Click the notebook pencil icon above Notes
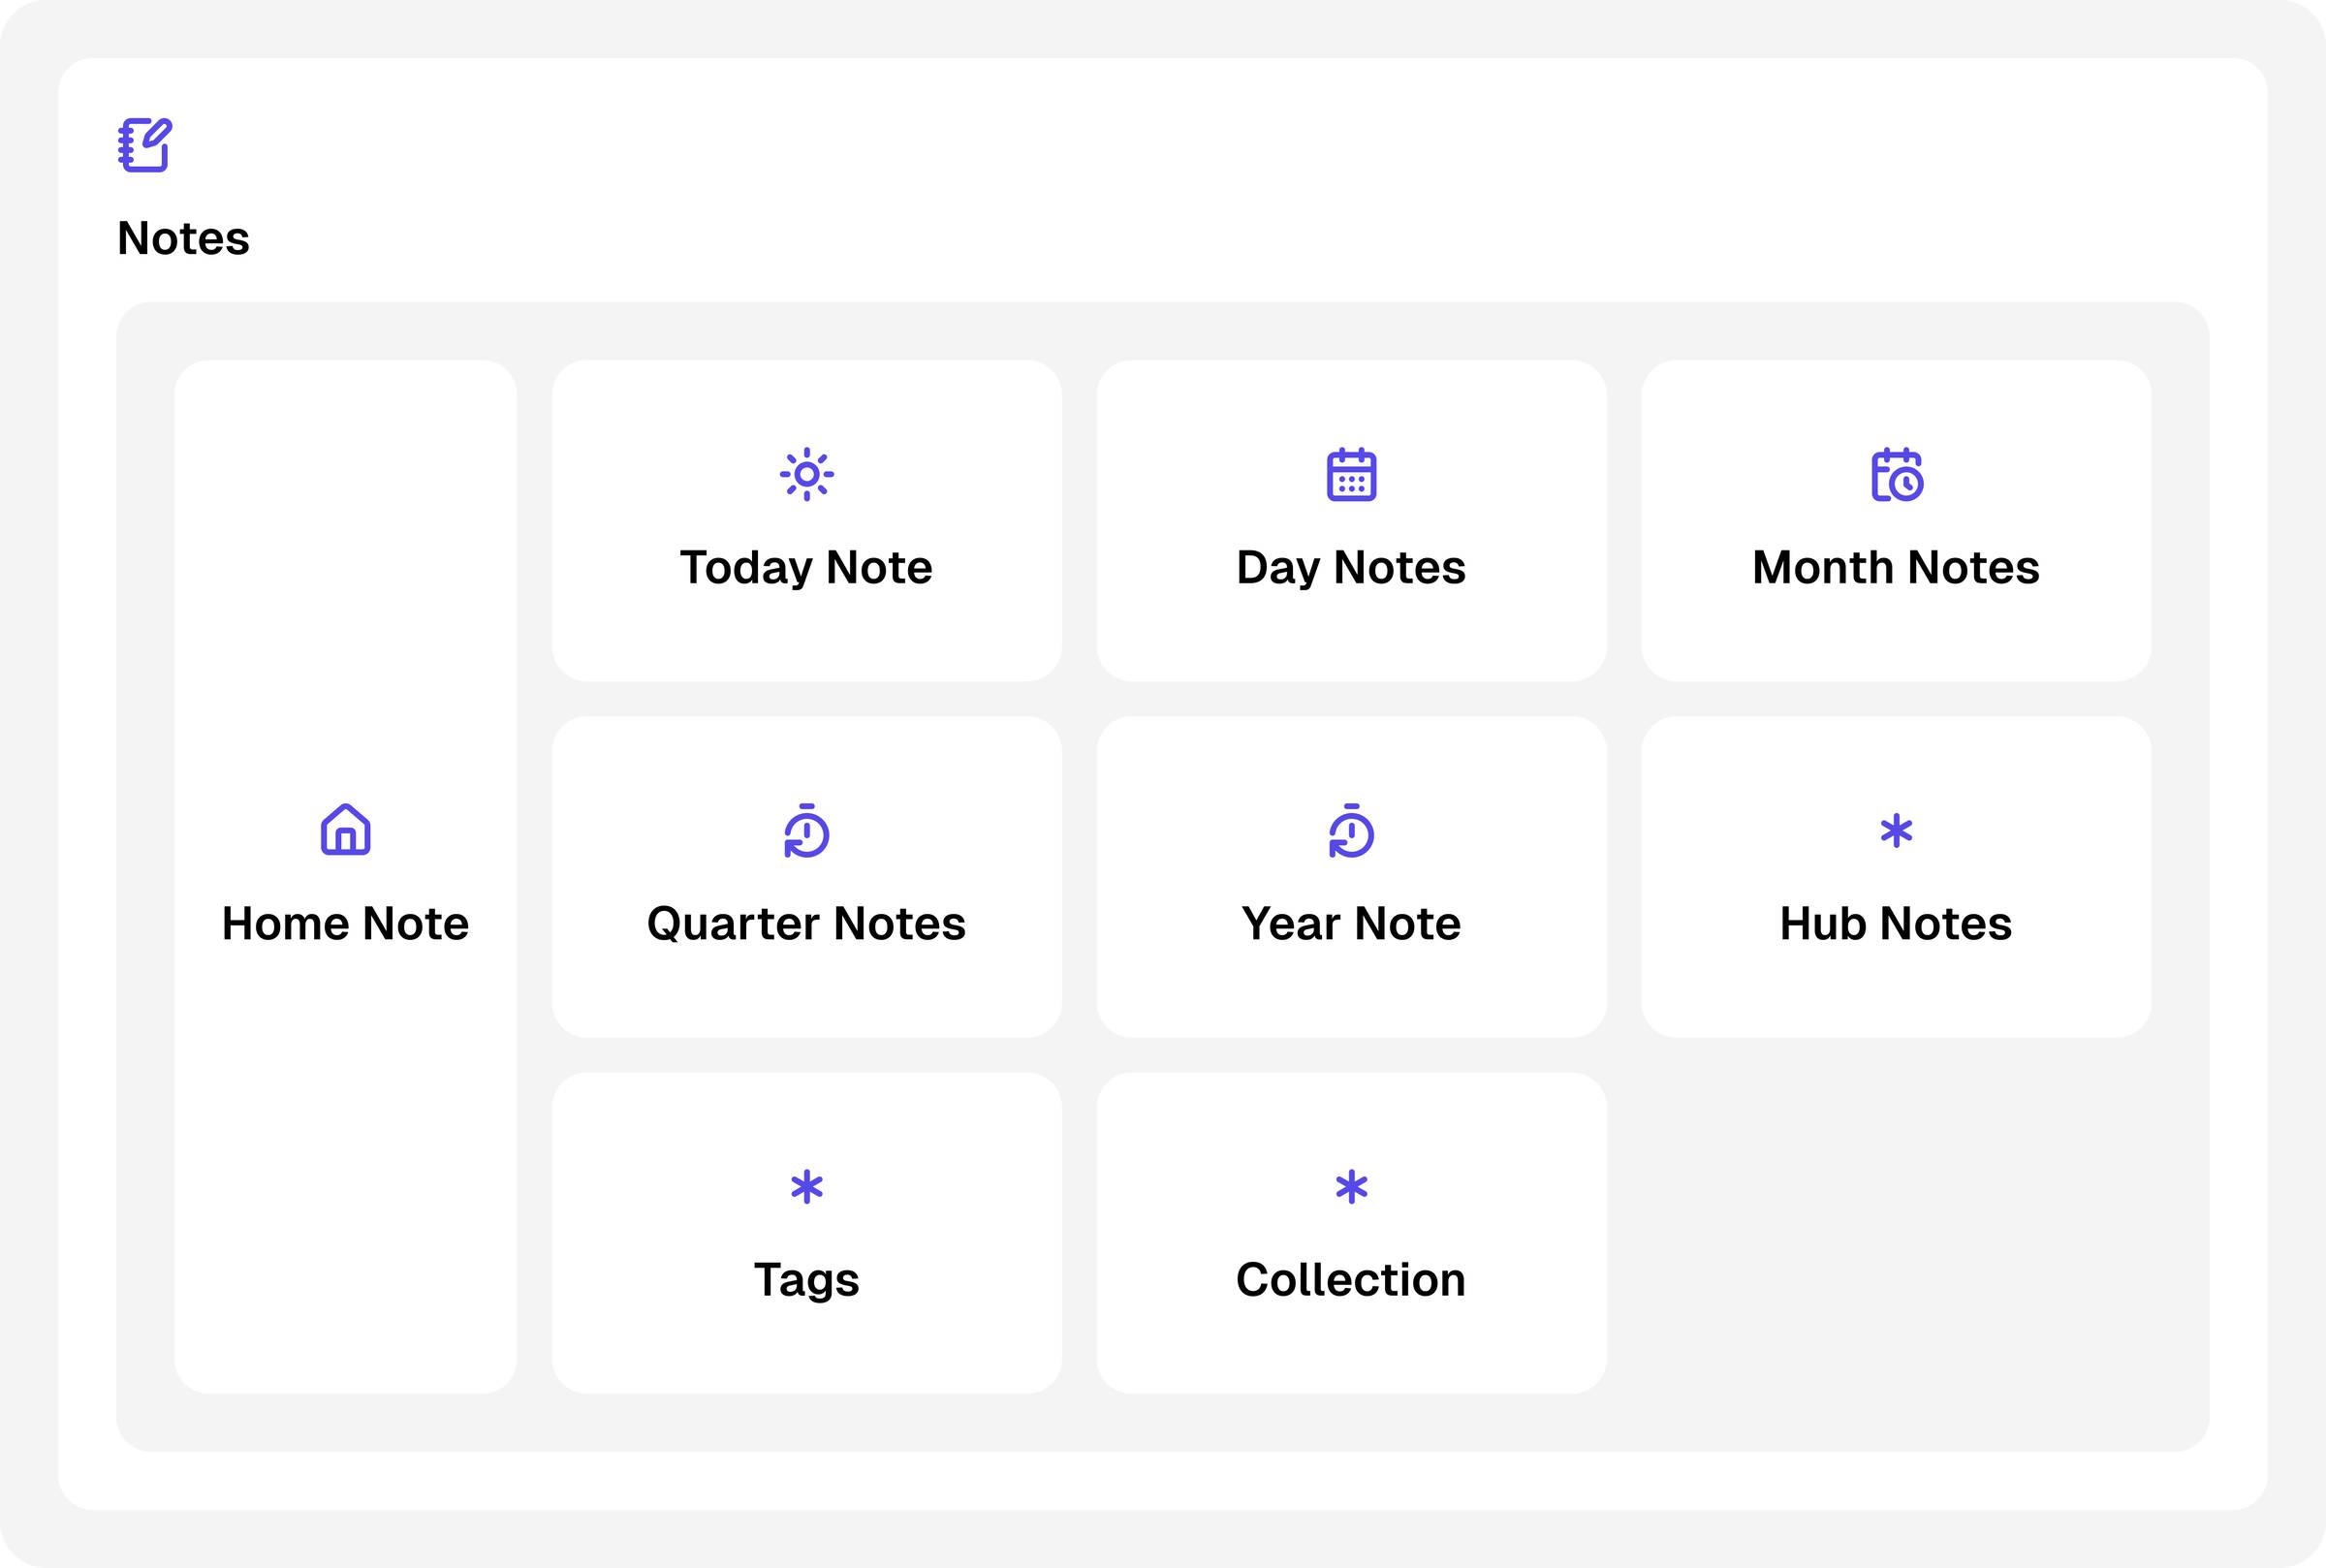Viewport: 2326px width, 1568px height. click(x=145, y=145)
